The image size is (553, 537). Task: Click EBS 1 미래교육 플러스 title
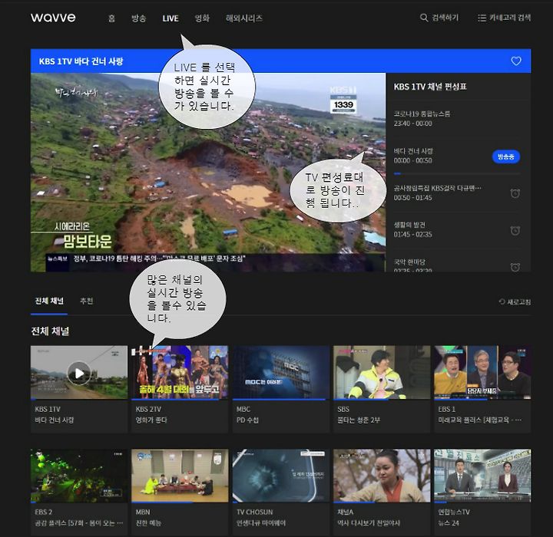[x=479, y=420]
